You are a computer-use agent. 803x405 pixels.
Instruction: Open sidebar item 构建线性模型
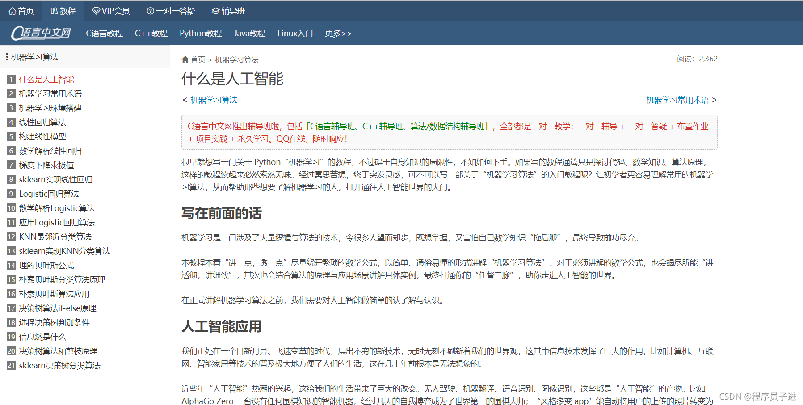pyautogui.click(x=42, y=136)
